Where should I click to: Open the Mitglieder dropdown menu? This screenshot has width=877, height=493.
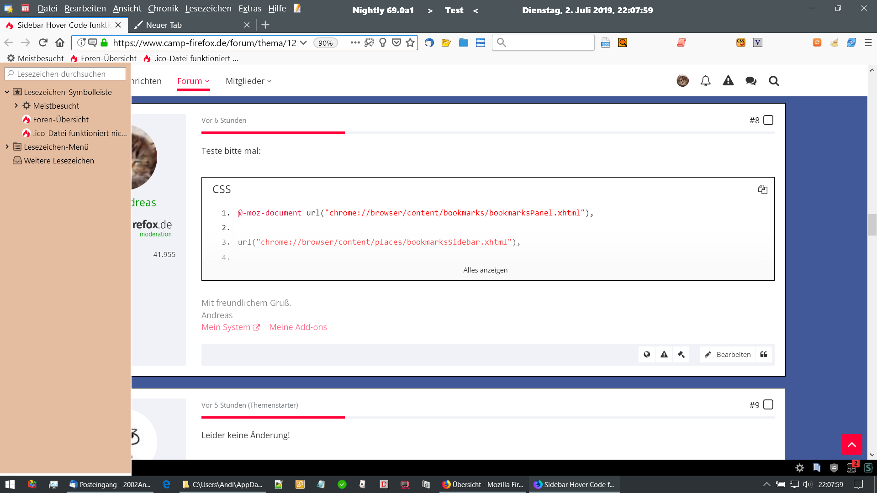[248, 81]
